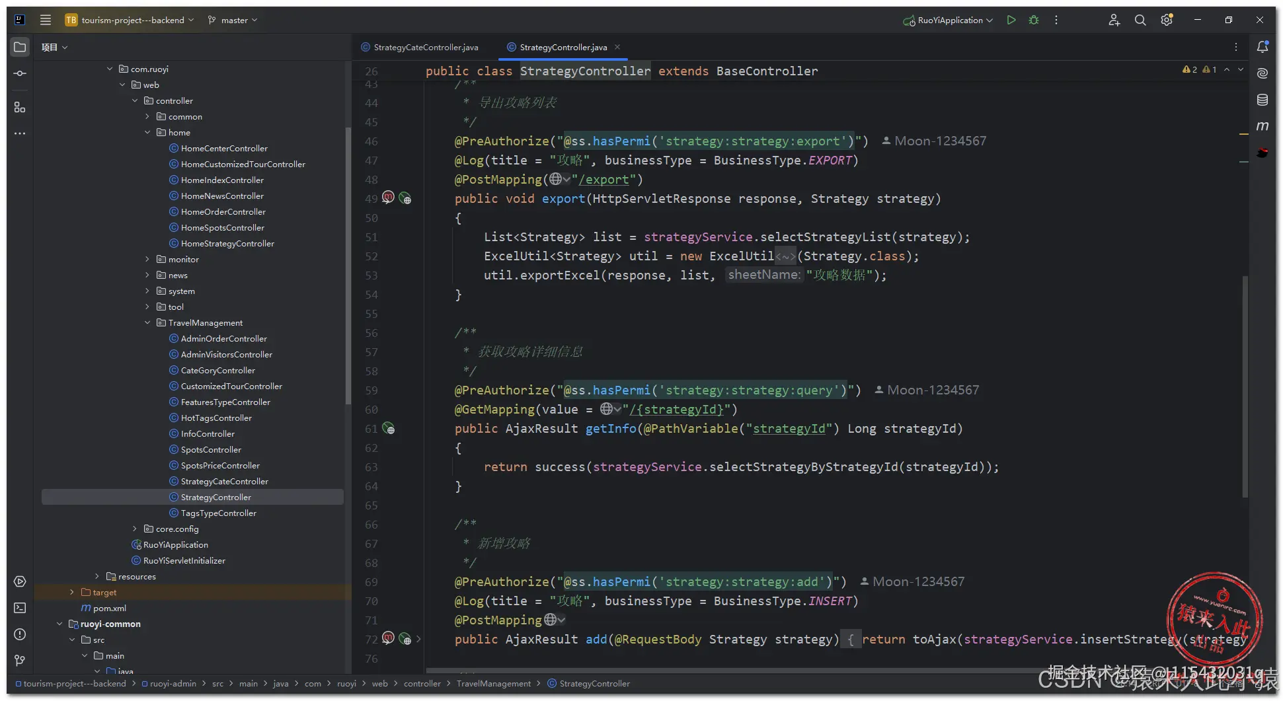
Task: Click TravelManagement in the breadcrumb bar
Action: point(493,684)
